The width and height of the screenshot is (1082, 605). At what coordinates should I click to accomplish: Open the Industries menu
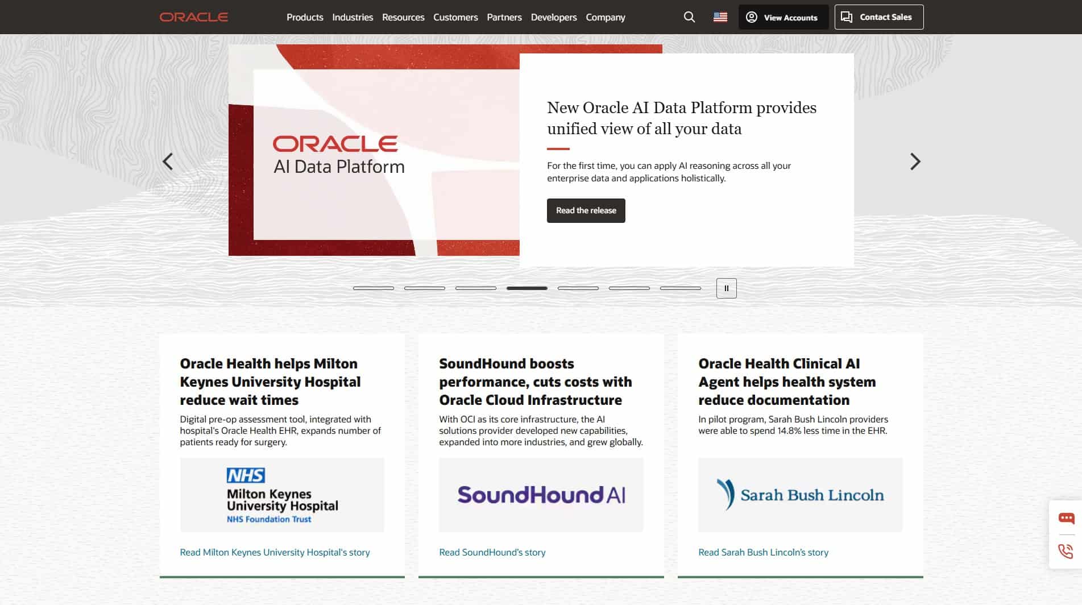coord(352,17)
